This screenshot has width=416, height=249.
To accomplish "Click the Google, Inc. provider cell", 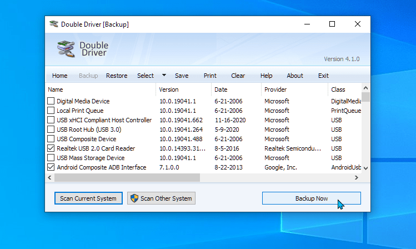I will coord(280,167).
